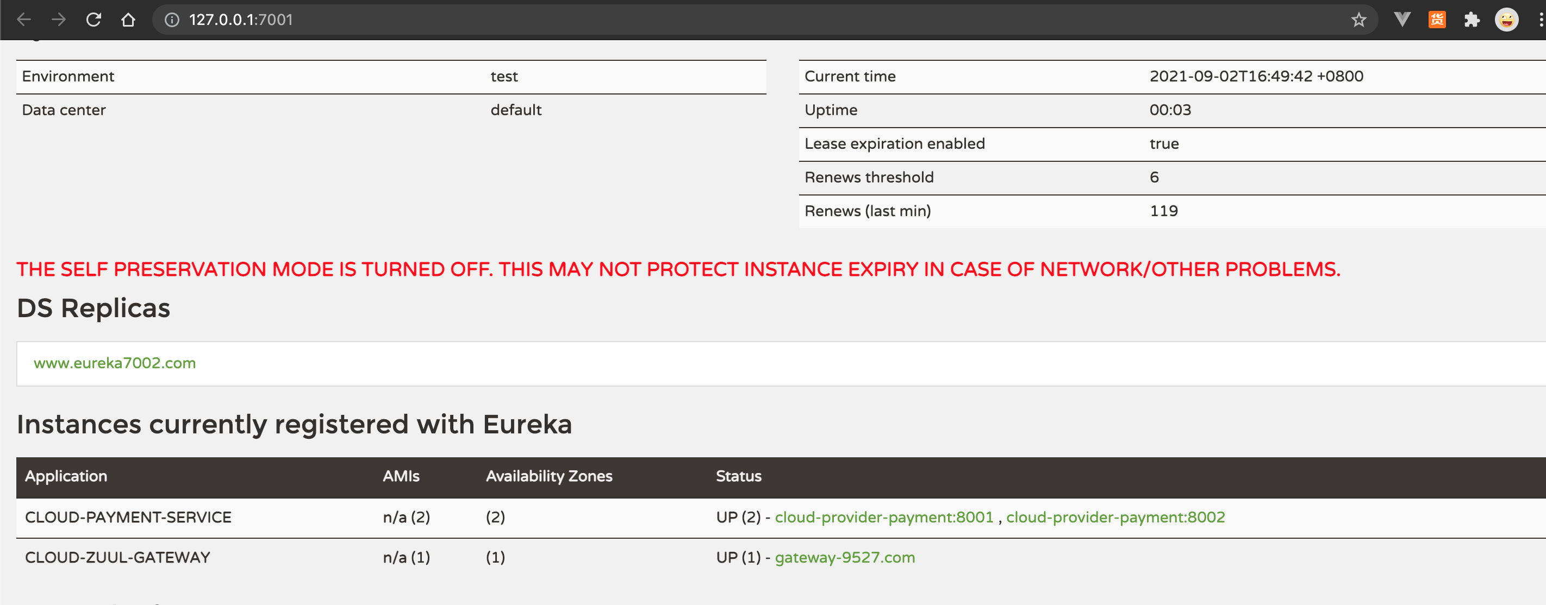Click the Renews (last min) label
Image resolution: width=1546 pixels, height=605 pixels.
point(868,211)
